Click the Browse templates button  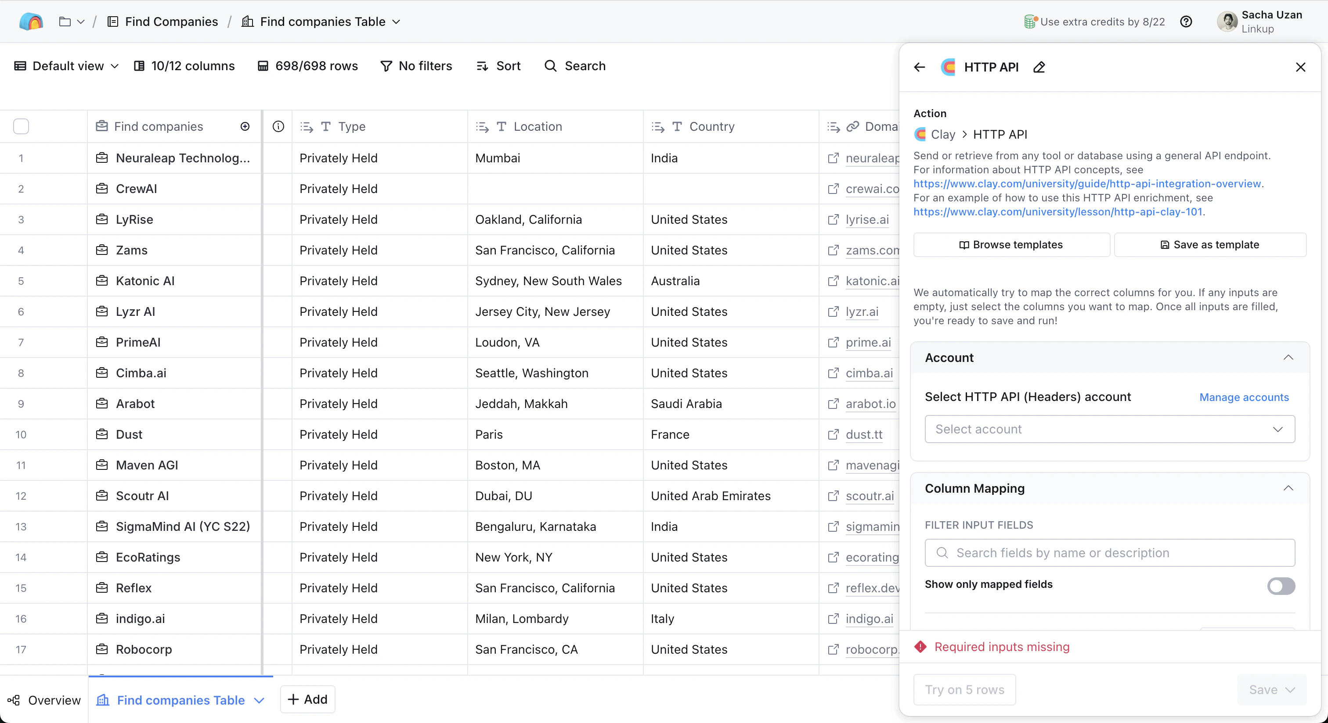tap(1011, 245)
